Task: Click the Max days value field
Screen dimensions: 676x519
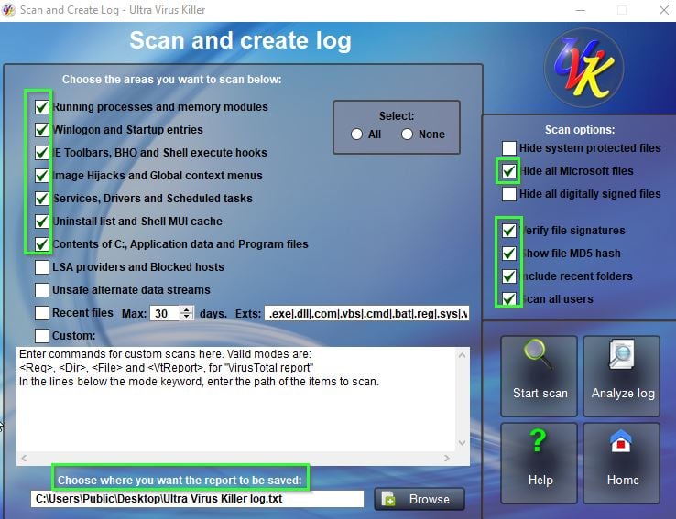Action: [x=165, y=313]
